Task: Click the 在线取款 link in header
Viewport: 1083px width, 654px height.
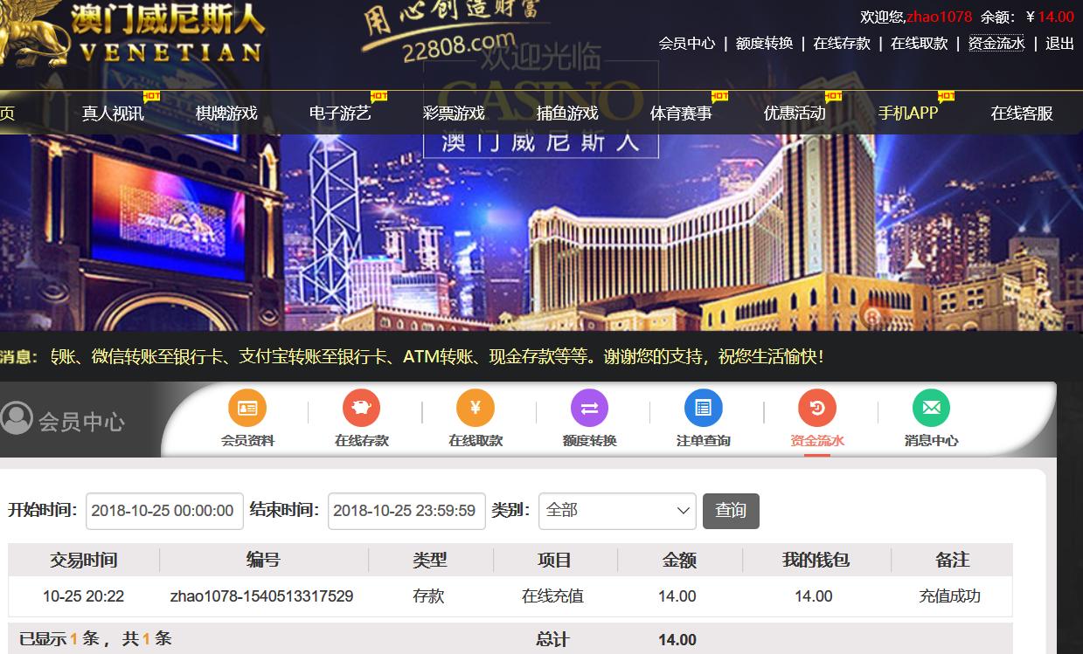Action: point(920,43)
